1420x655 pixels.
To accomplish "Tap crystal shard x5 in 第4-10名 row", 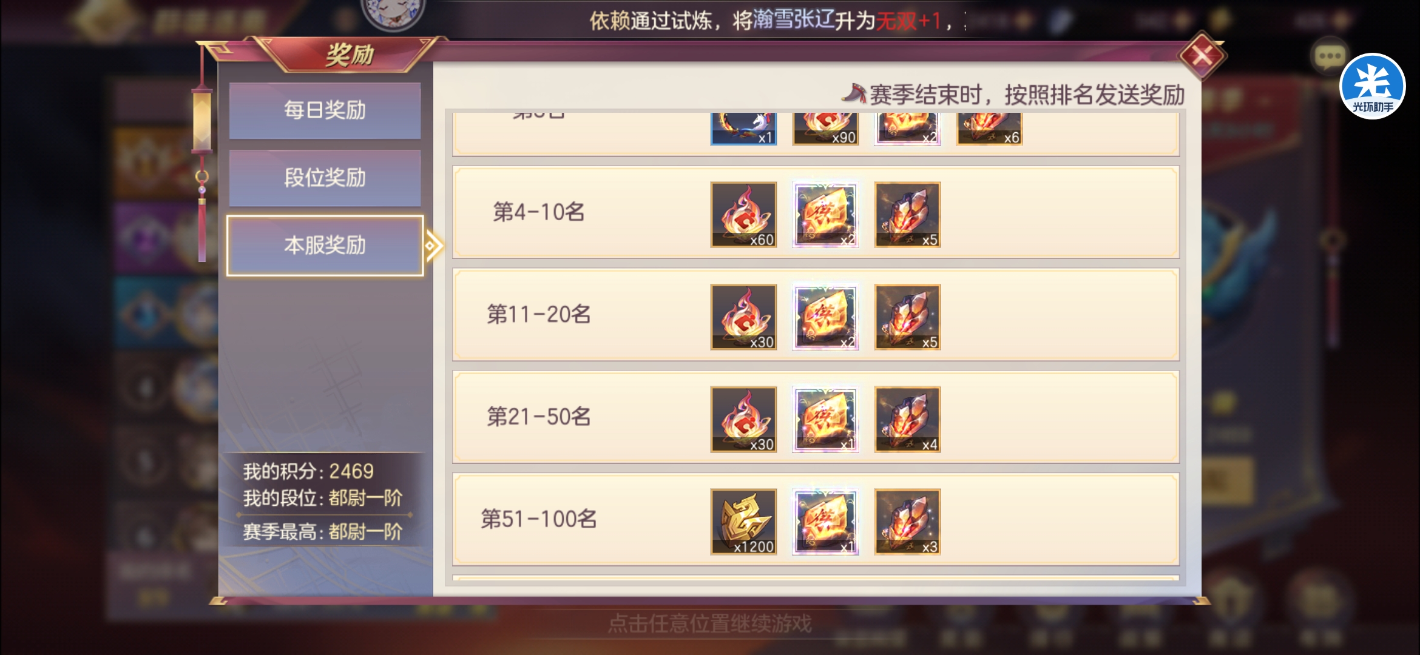I will [x=907, y=215].
